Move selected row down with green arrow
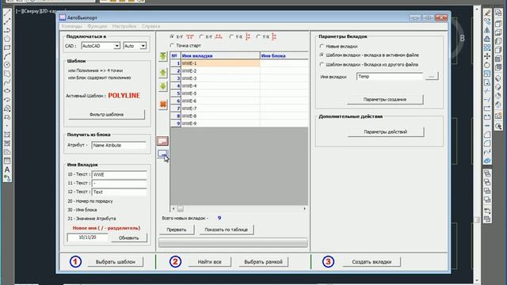This screenshot has width=507, height=285. tap(163, 86)
